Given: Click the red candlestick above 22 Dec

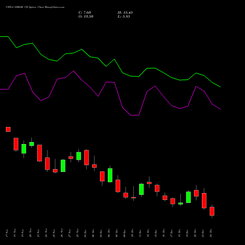Looking at the screenshot, I should 196,193.
